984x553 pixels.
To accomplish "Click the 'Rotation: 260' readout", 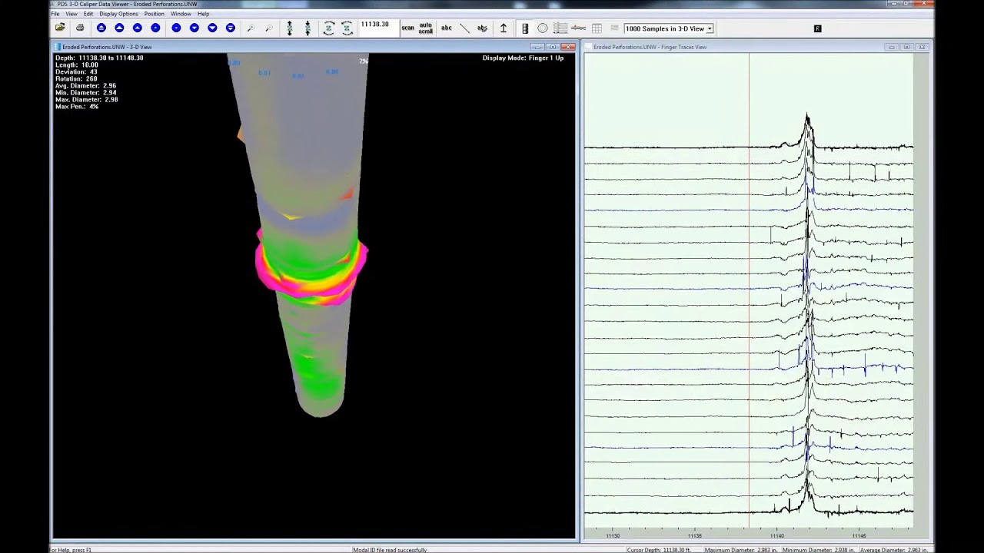I will click(76, 79).
